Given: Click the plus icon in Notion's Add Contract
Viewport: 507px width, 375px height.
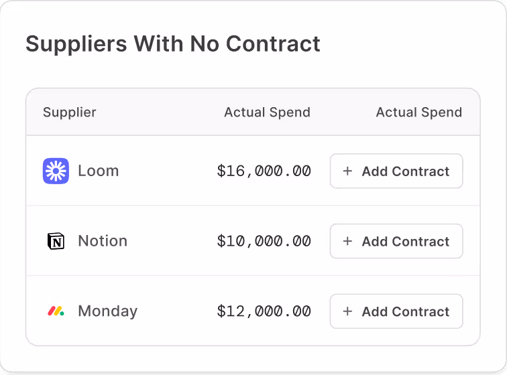Looking at the screenshot, I should point(347,241).
